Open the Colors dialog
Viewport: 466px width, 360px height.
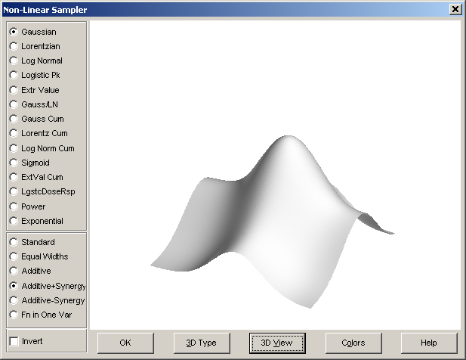[x=353, y=343]
